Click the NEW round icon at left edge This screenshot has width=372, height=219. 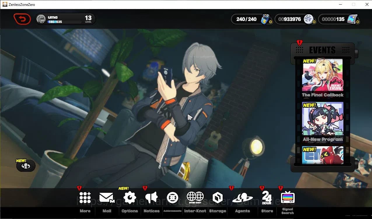(26, 166)
